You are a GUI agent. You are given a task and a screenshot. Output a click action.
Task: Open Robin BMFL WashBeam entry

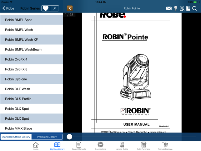pos(32,49)
